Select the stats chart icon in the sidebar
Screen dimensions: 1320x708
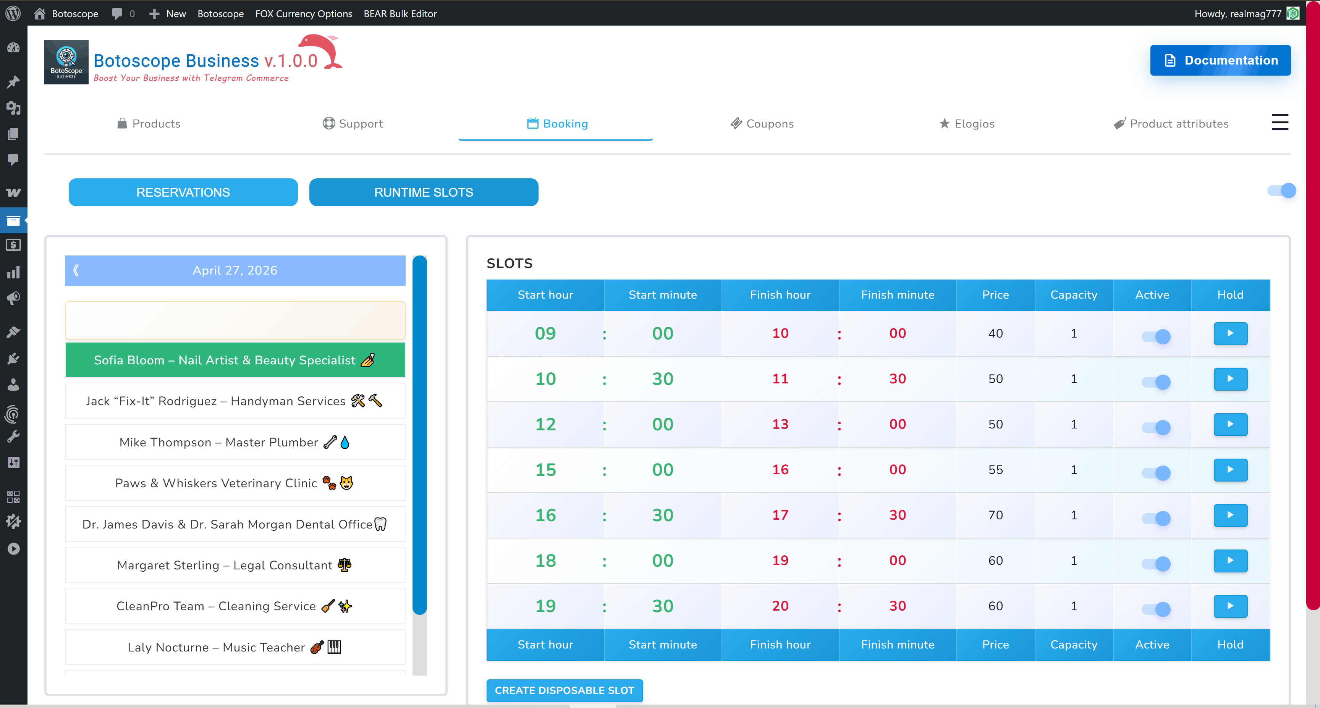pyautogui.click(x=14, y=272)
